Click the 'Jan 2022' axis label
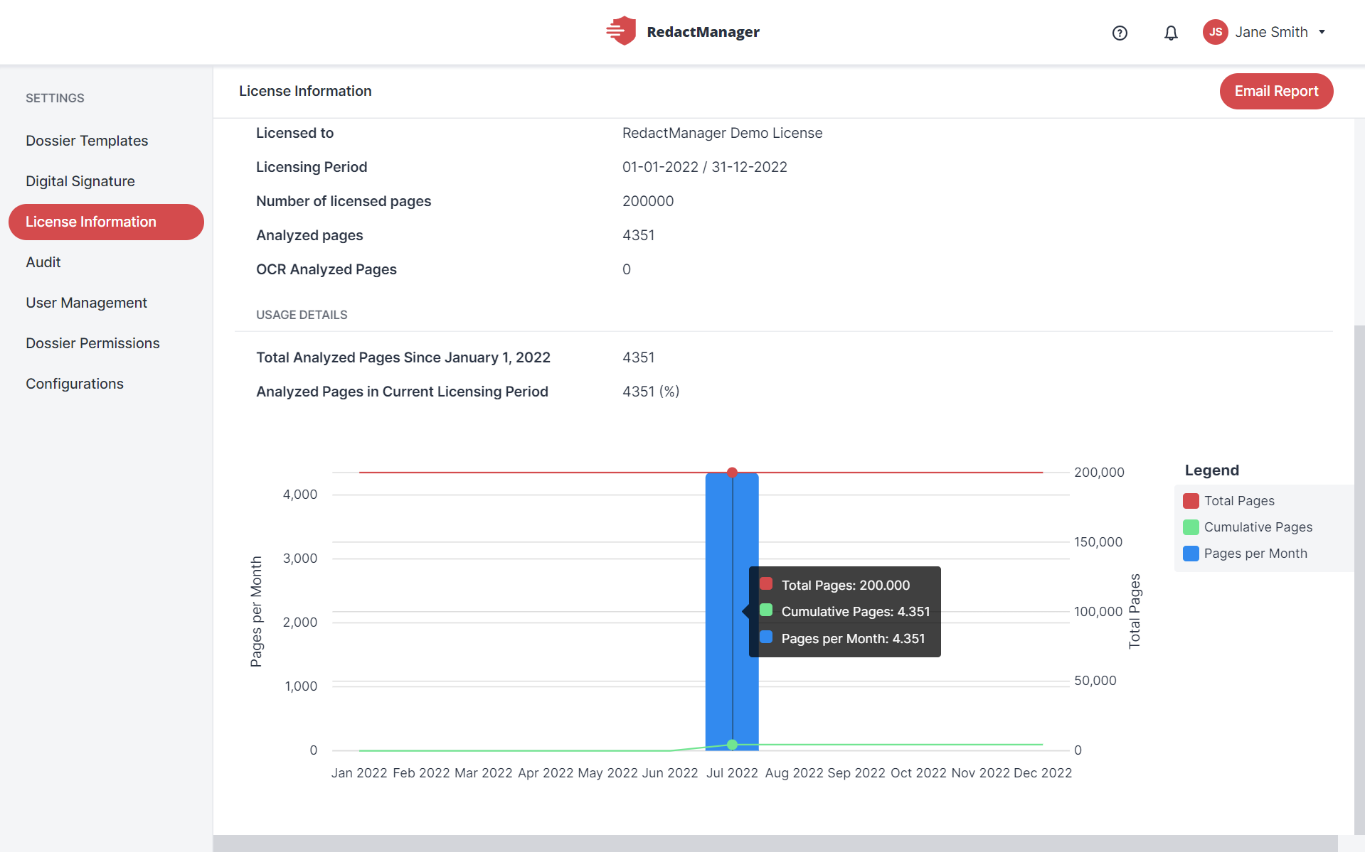The image size is (1365, 852). 359,773
